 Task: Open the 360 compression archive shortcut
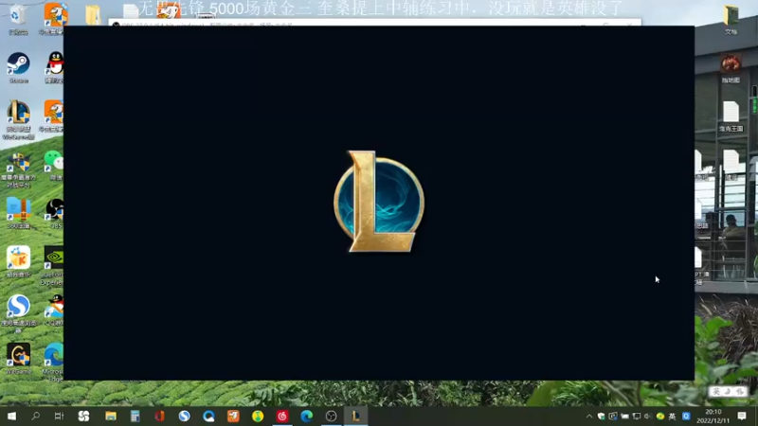[18, 212]
